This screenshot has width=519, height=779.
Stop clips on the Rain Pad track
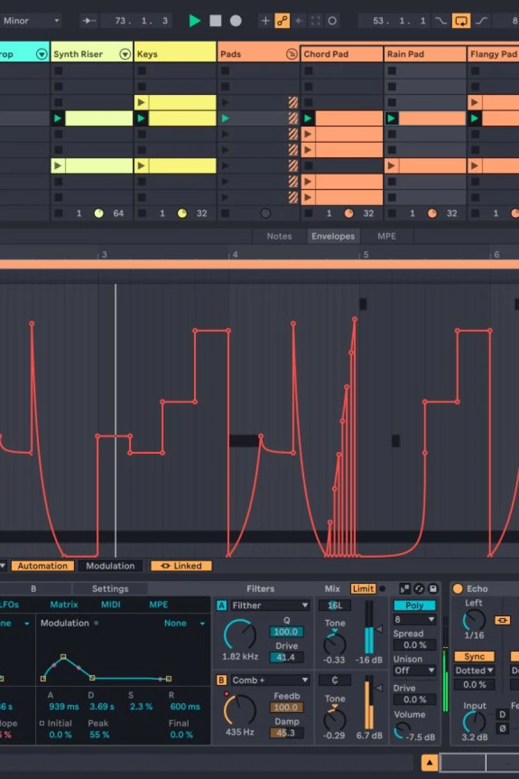(392, 213)
